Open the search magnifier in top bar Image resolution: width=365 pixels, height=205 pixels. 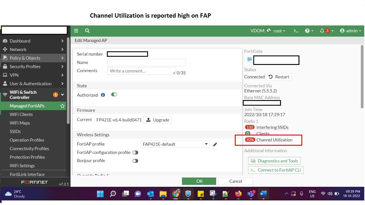(87, 31)
